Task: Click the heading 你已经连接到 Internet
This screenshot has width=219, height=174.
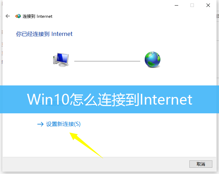Action: click(x=44, y=34)
